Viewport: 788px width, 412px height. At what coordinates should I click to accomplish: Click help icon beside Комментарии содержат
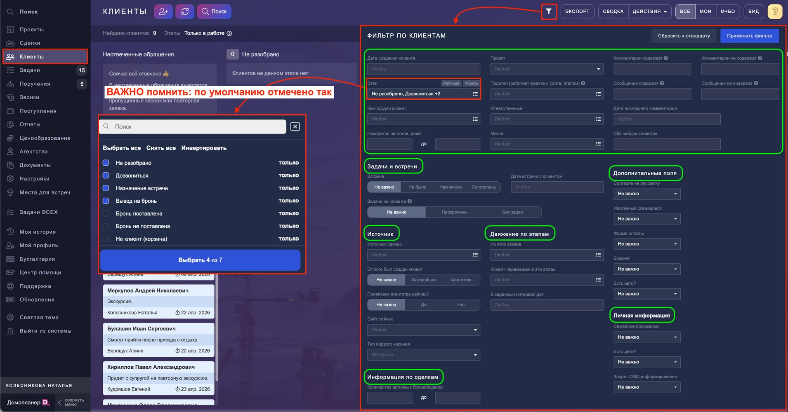coord(666,58)
